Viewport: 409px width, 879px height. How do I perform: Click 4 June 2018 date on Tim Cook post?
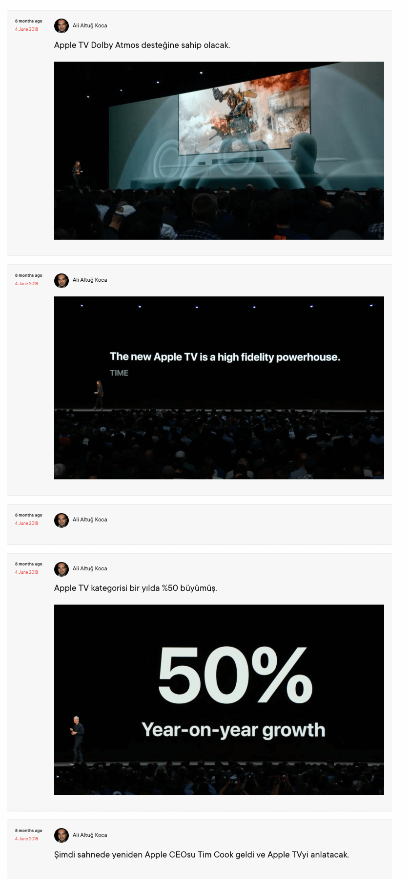pyautogui.click(x=26, y=839)
